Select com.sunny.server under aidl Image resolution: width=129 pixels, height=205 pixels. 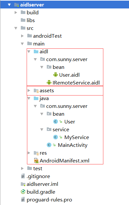click(x=67, y=59)
